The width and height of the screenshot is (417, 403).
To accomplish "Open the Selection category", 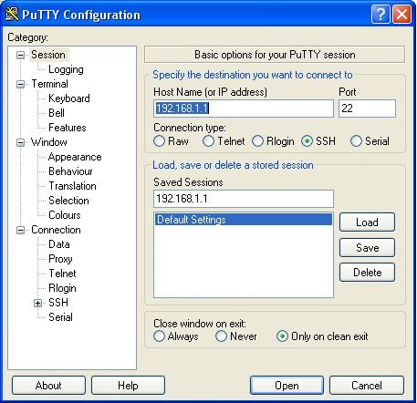I will coord(68,201).
